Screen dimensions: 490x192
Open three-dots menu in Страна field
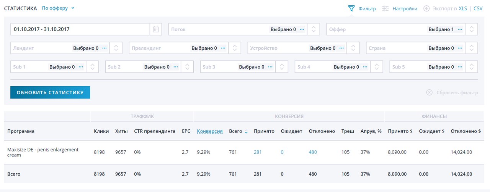point(460,48)
